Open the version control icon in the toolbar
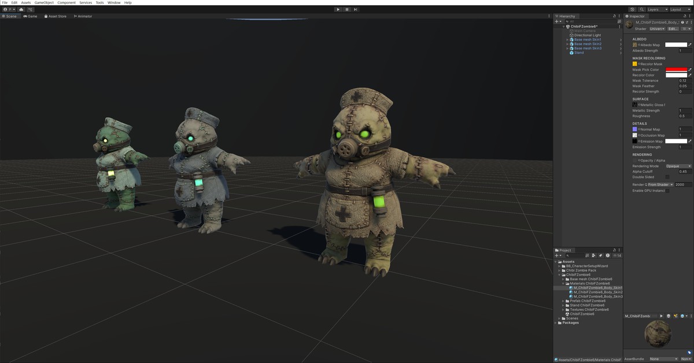694x363 pixels. coord(30,9)
